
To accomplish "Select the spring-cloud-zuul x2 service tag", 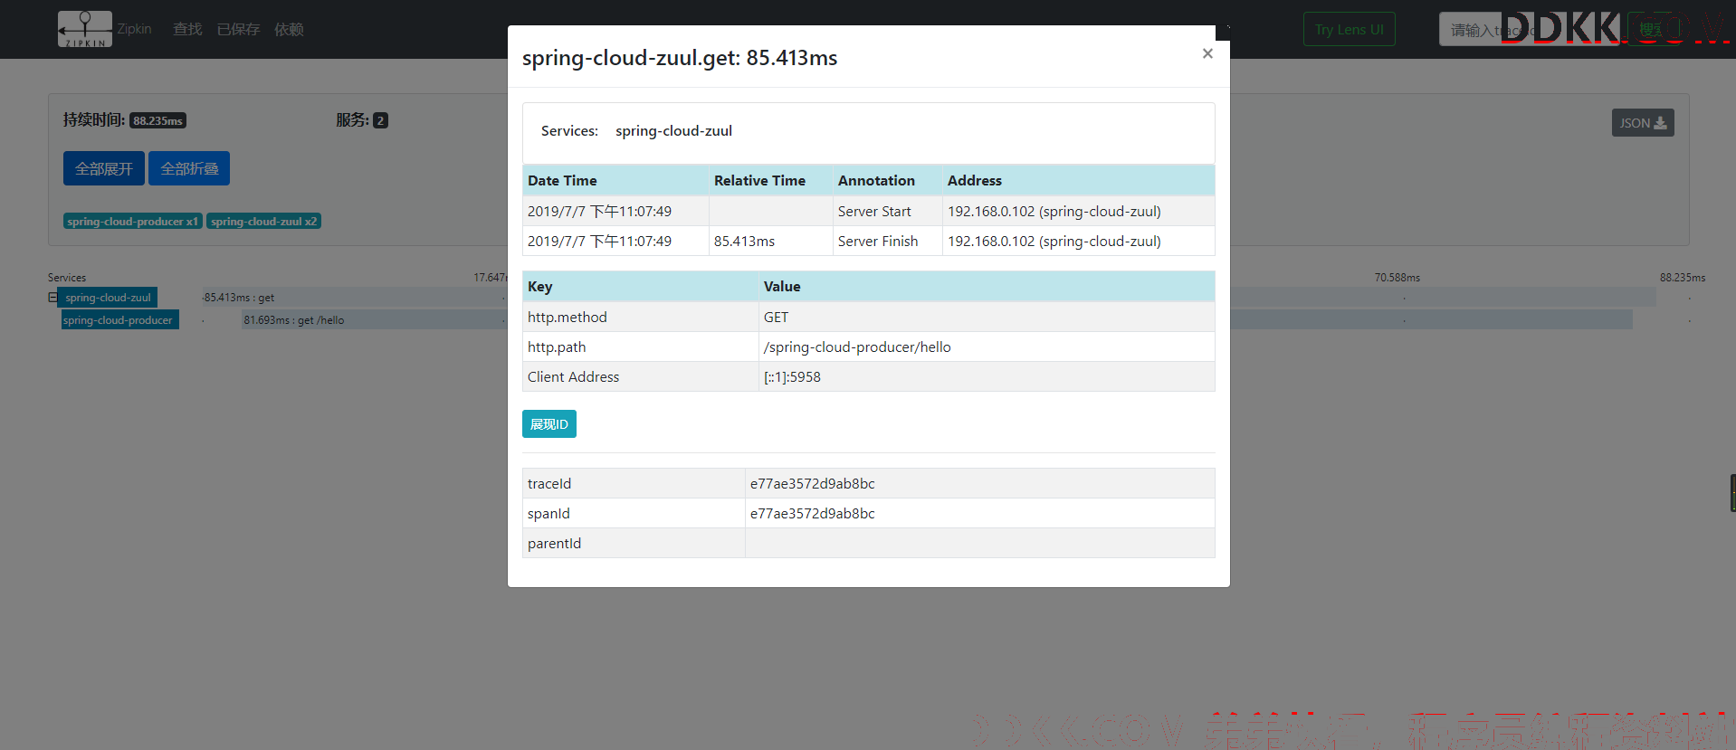I will click(x=264, y=221).
